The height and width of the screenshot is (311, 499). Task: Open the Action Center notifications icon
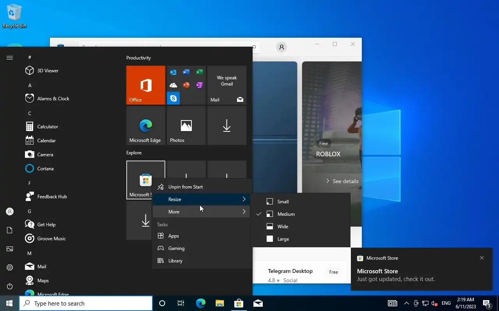487,303
